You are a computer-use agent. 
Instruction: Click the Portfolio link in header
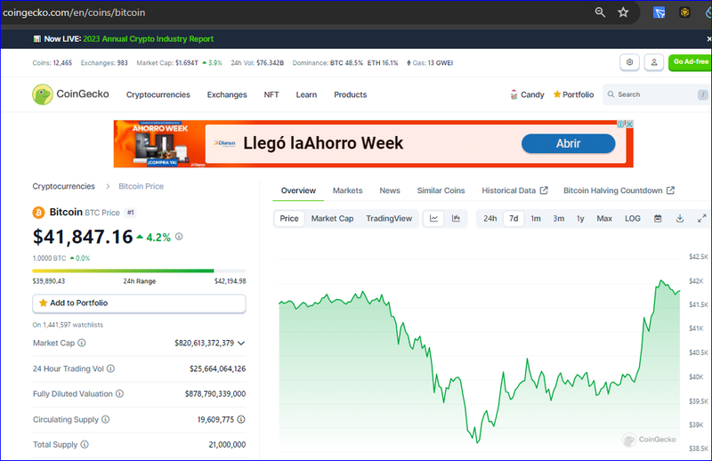[x=578, y=94]
